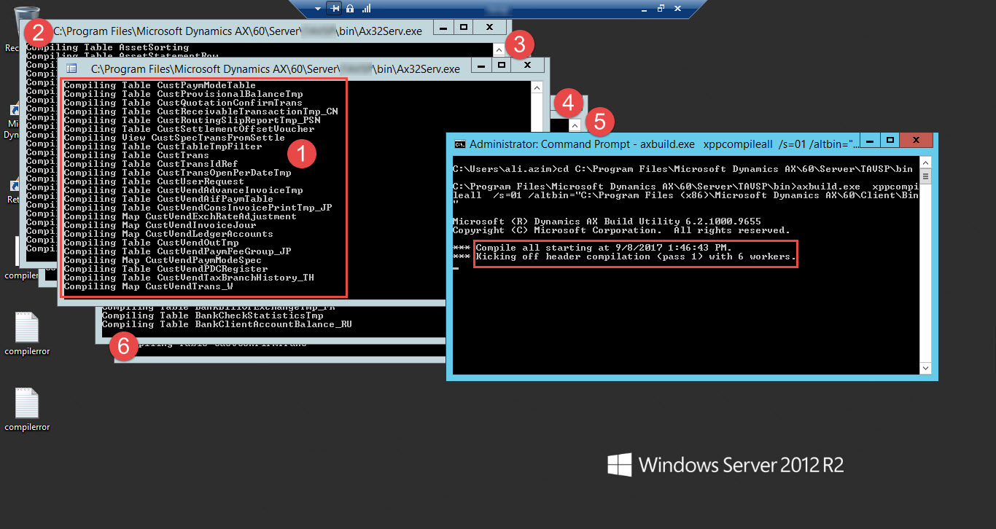The image size is (996, 529).
Task: Toggle the pin on the remote connection bar
Action: [x=335, y=8]
